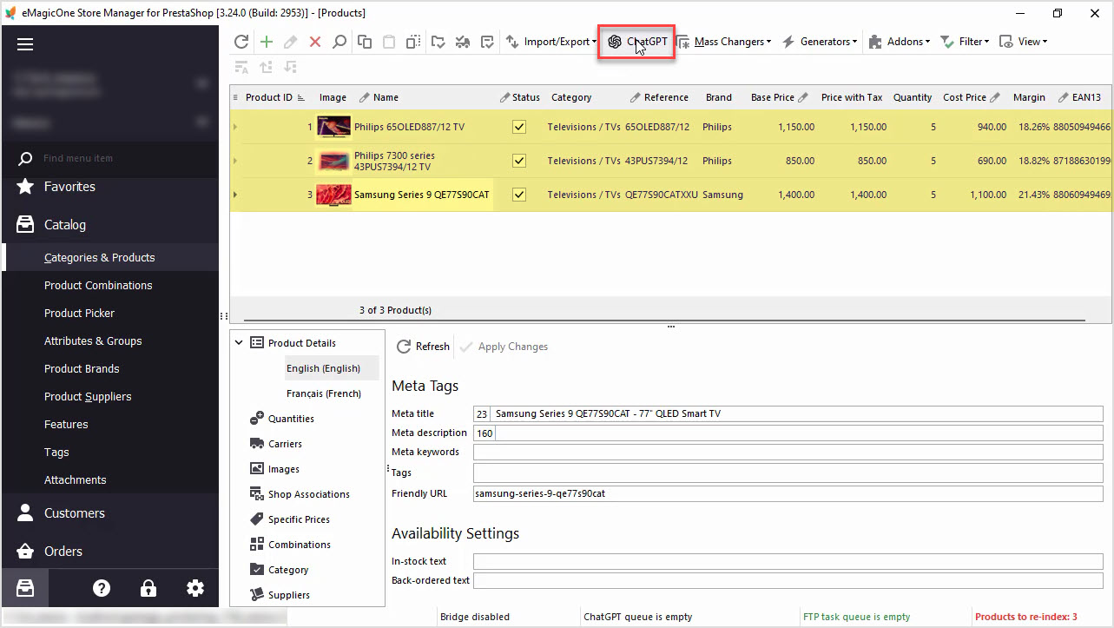
Task: Open the Generators dropdown menu
Action: (820, 42)
